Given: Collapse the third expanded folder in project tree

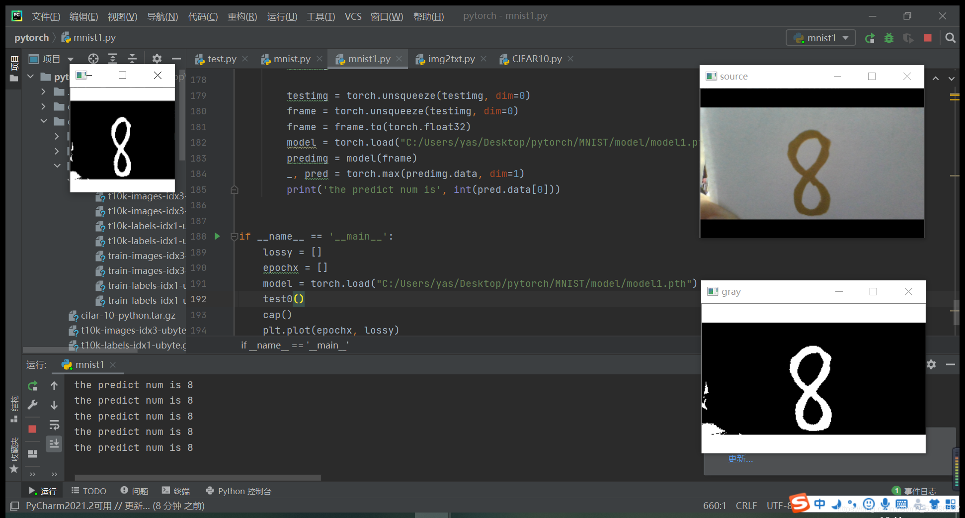Looking at the screenshot, I should tap(44, 121).
